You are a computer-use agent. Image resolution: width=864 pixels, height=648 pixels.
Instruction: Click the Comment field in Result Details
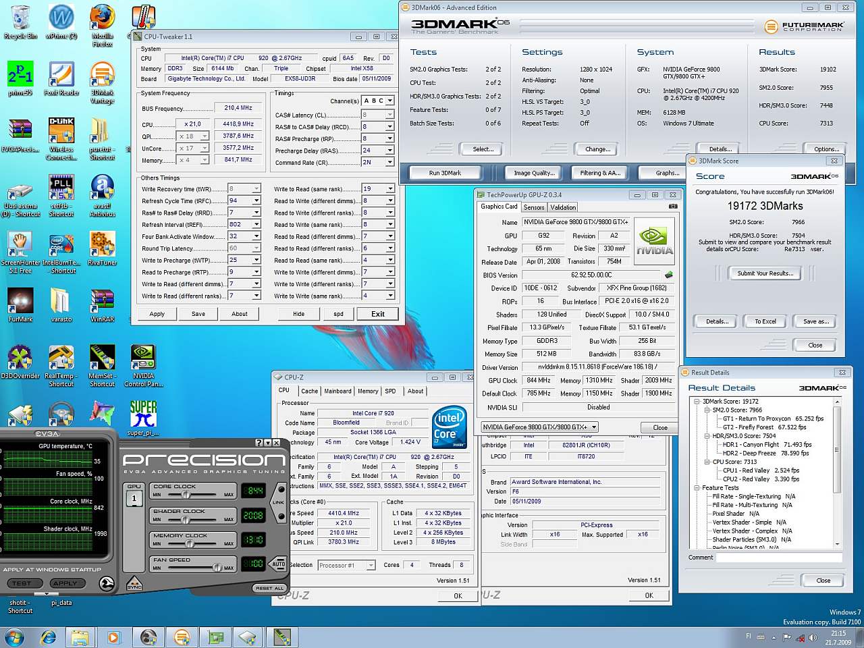[779, 558]
